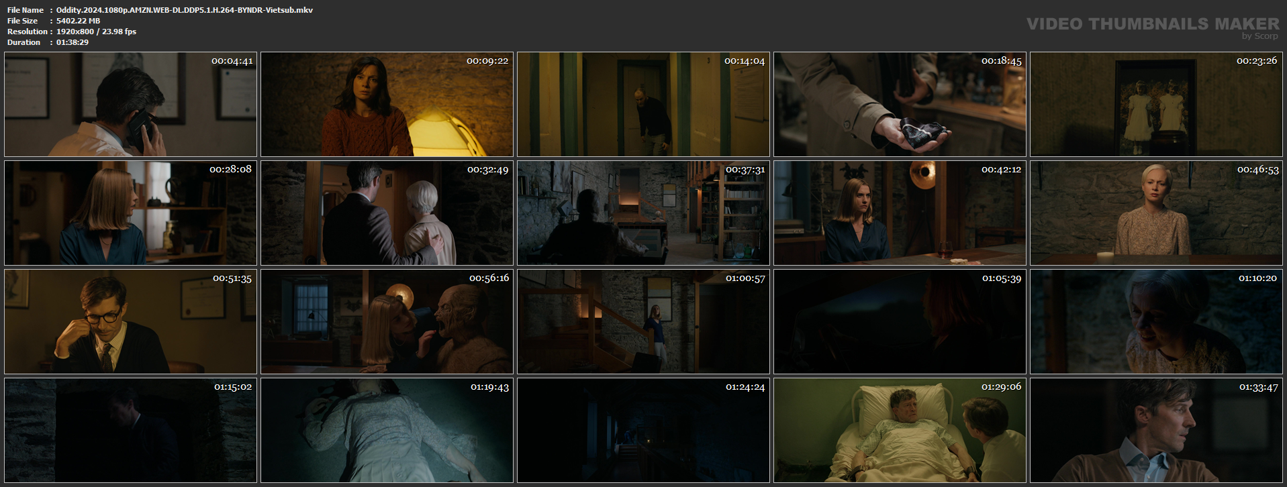Image resolution: width=1287 pixels, height=487 pixels.
Task: Click the thumbnail marked 01:10:20
Action: (x=1156, y=322)
